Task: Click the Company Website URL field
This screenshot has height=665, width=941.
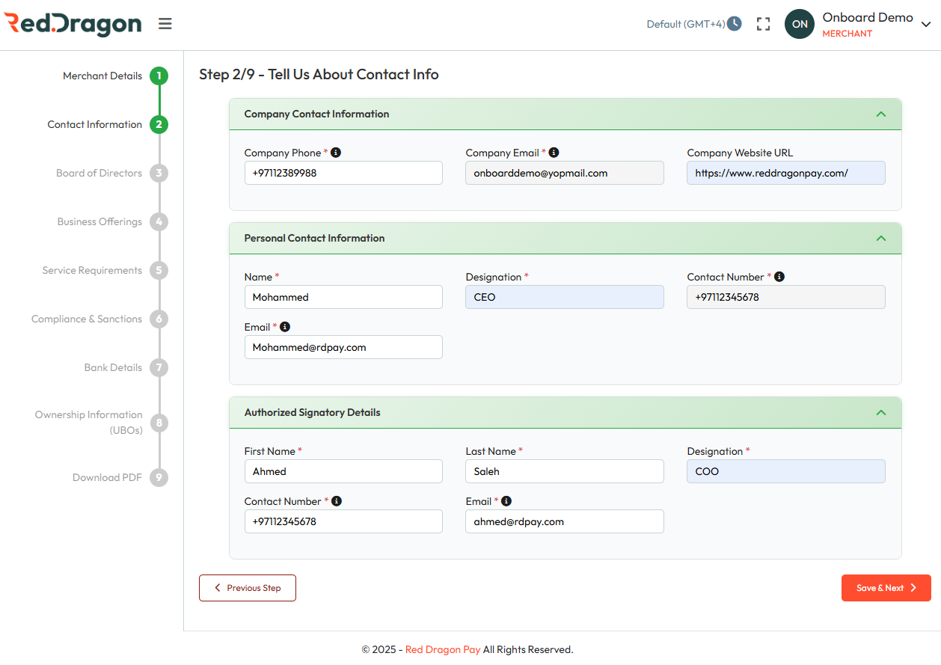Action: tap(785, 173)
